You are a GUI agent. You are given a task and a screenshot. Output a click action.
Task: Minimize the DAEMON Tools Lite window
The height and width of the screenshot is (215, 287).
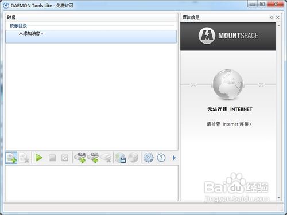pyautogui.click(x=253, y=4)
